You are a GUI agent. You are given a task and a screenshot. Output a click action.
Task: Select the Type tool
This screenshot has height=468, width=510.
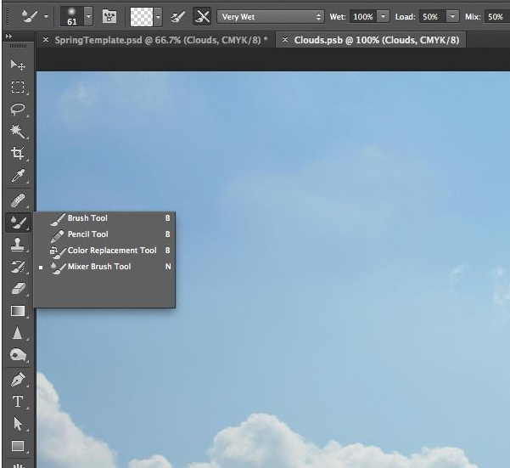[x=18, y=402]
